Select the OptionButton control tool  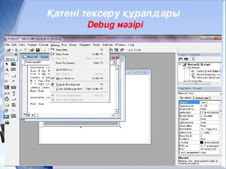coord(13,81)
